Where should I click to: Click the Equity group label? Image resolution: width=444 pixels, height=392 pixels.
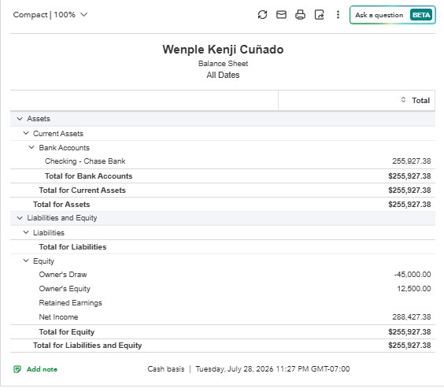coord(43,261)
